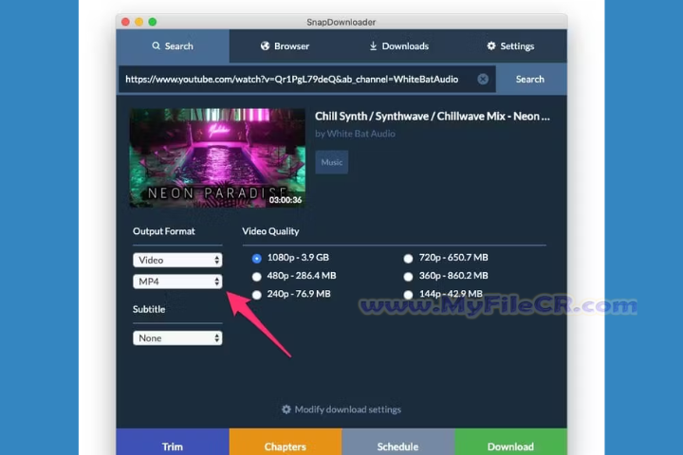
Task: Click the author text by White Bat Audio
Action: point(355,134)
